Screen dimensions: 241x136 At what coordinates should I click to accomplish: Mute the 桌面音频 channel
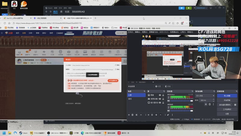point(168,111)
